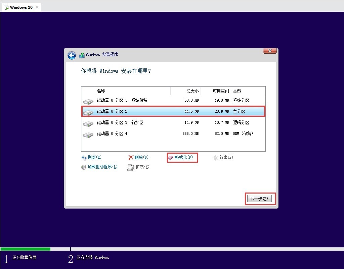The height and width of the screenshot is (269, 344).
Task: Click the green installation progress bar
Action: pos(26,249)
